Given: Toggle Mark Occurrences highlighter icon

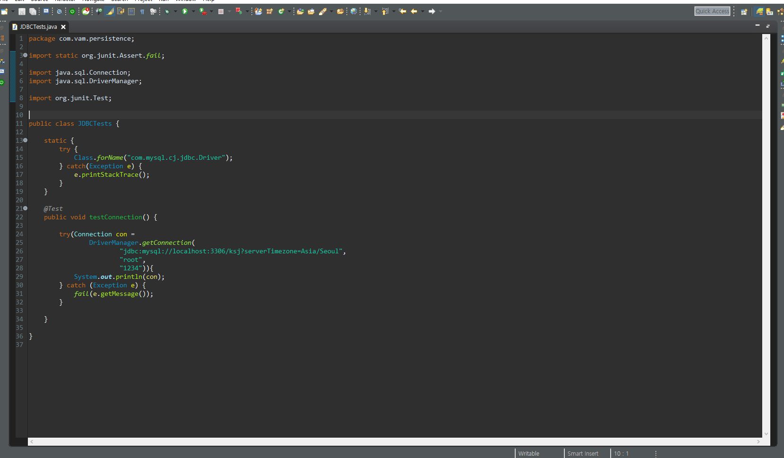Looking at the screenshot, I should click(x=110, y=11).
